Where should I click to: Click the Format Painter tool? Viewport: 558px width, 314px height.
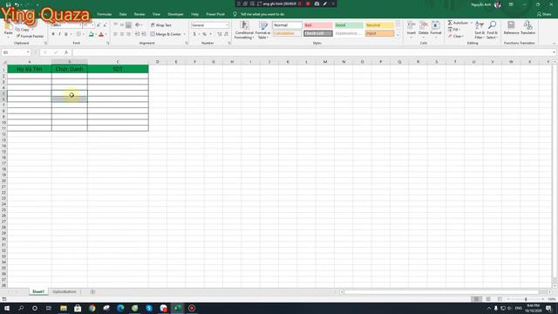30,37
